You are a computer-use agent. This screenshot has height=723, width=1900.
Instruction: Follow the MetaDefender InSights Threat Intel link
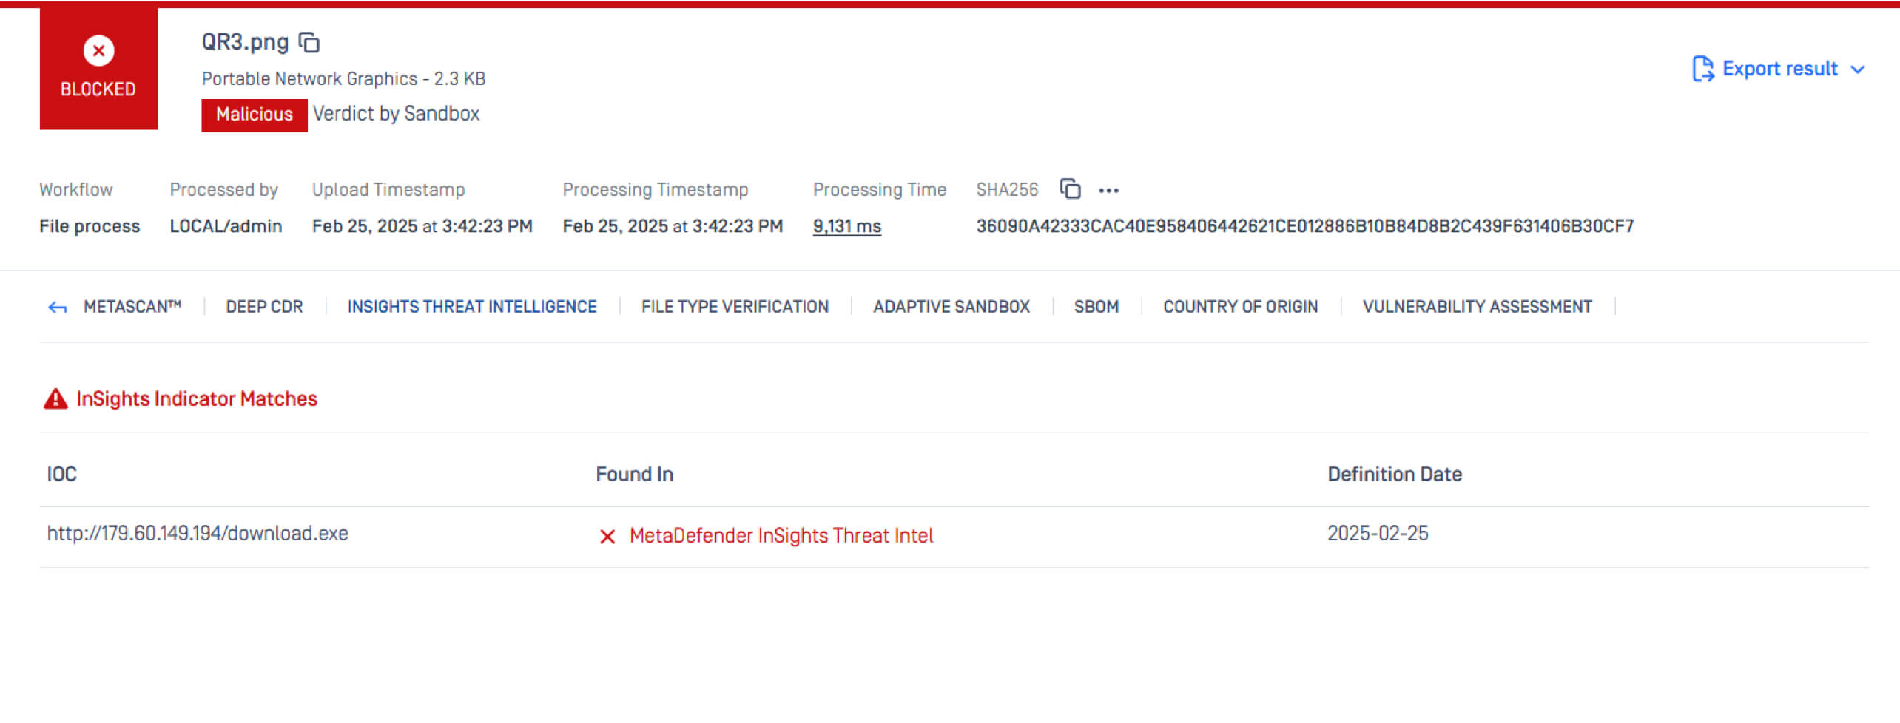point(781,535)
